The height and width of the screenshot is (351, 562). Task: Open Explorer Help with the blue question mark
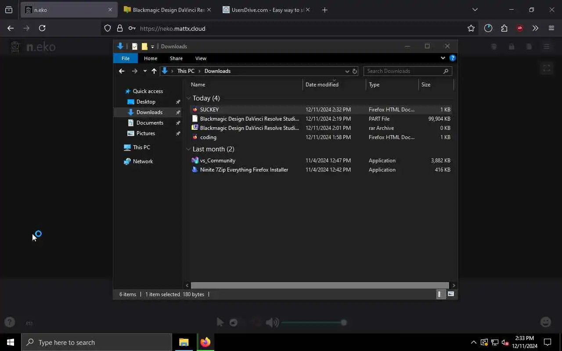point(453,58)
